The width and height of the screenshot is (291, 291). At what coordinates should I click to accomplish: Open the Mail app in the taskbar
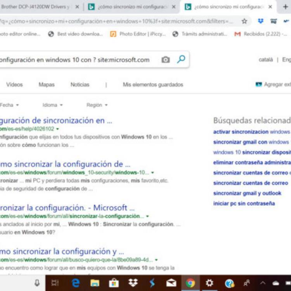tap(171, 283)
